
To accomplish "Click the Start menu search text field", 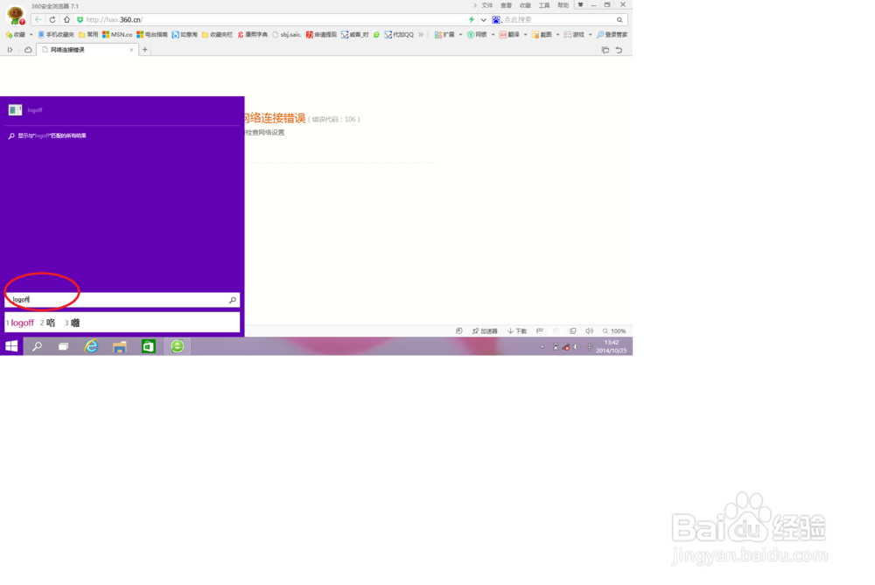I will [x=122, y=299].
